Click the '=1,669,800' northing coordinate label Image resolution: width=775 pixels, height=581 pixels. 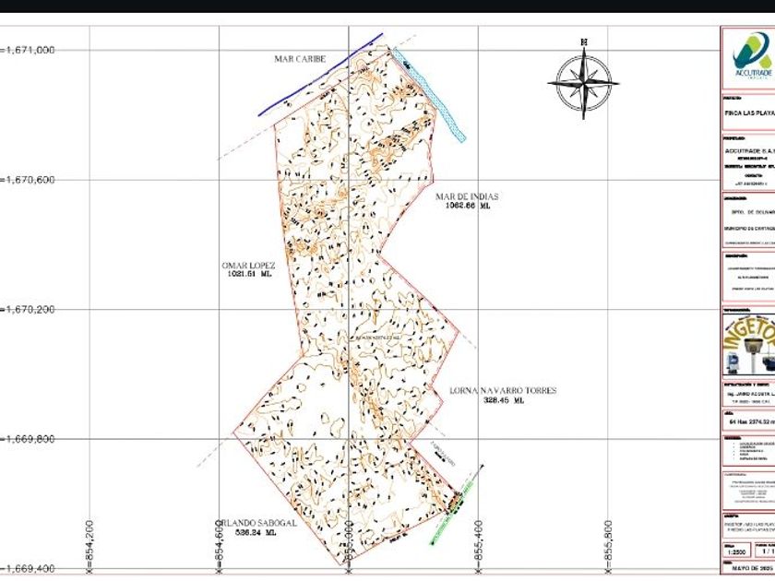[28, 439]
